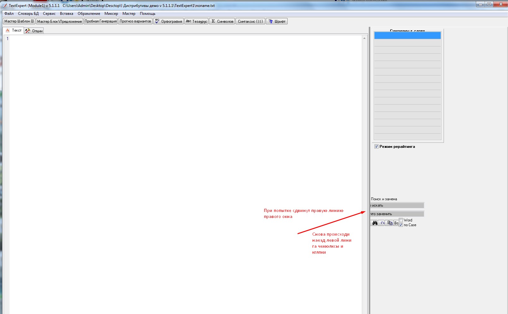Image resolution: width=508 pixels, height=314 pixels.
Task: Click the 'что заменить' replace input field
Action: coord(397,214)
